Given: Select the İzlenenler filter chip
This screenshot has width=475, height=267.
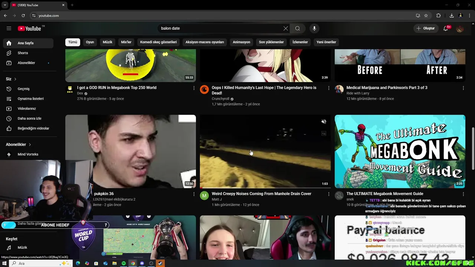Looking at the screenshot, I should tap(300, 42).
